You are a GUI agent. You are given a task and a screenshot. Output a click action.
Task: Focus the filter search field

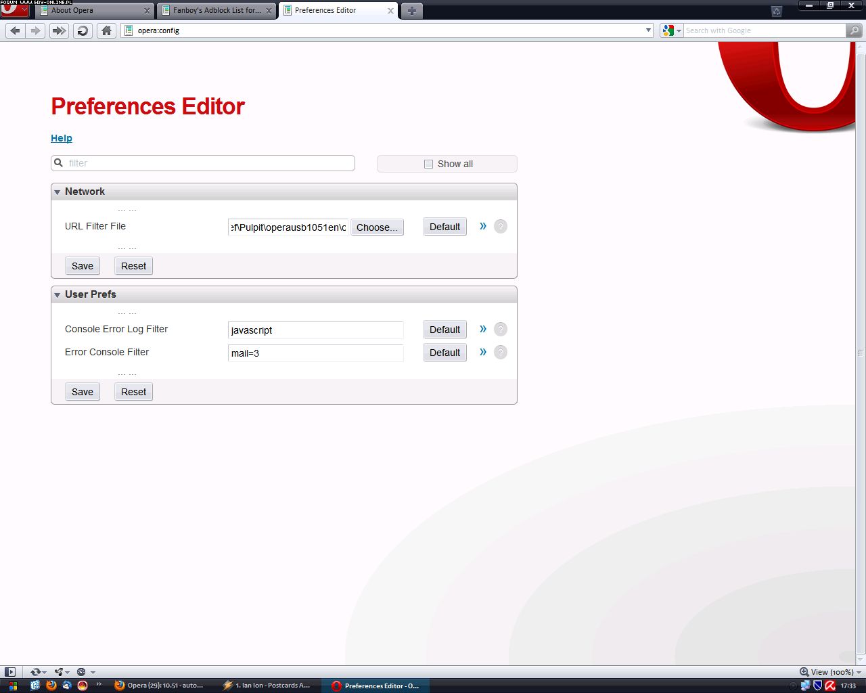pyautogui.click(x=203, y=163)
